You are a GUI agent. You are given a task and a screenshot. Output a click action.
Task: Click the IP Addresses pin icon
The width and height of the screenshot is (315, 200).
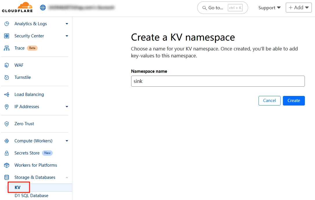point(7,107)
